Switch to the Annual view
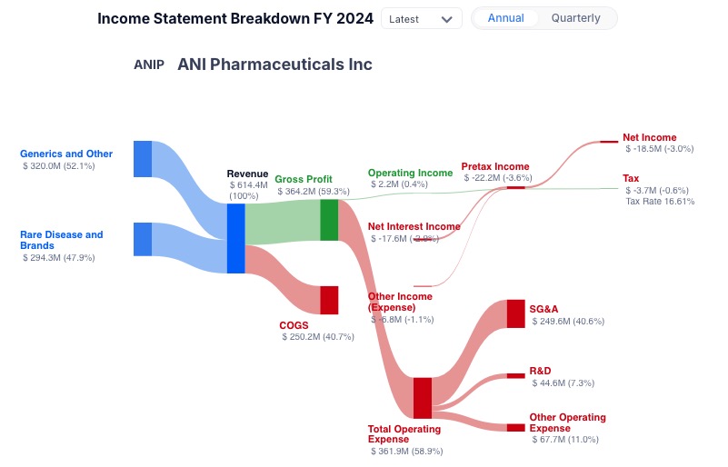 tap(505, 18)
